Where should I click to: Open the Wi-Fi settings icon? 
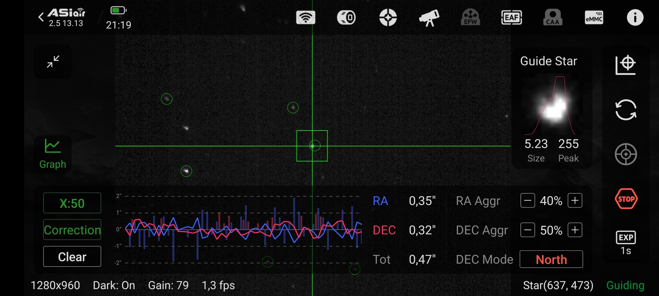click(x=305, y=17)
